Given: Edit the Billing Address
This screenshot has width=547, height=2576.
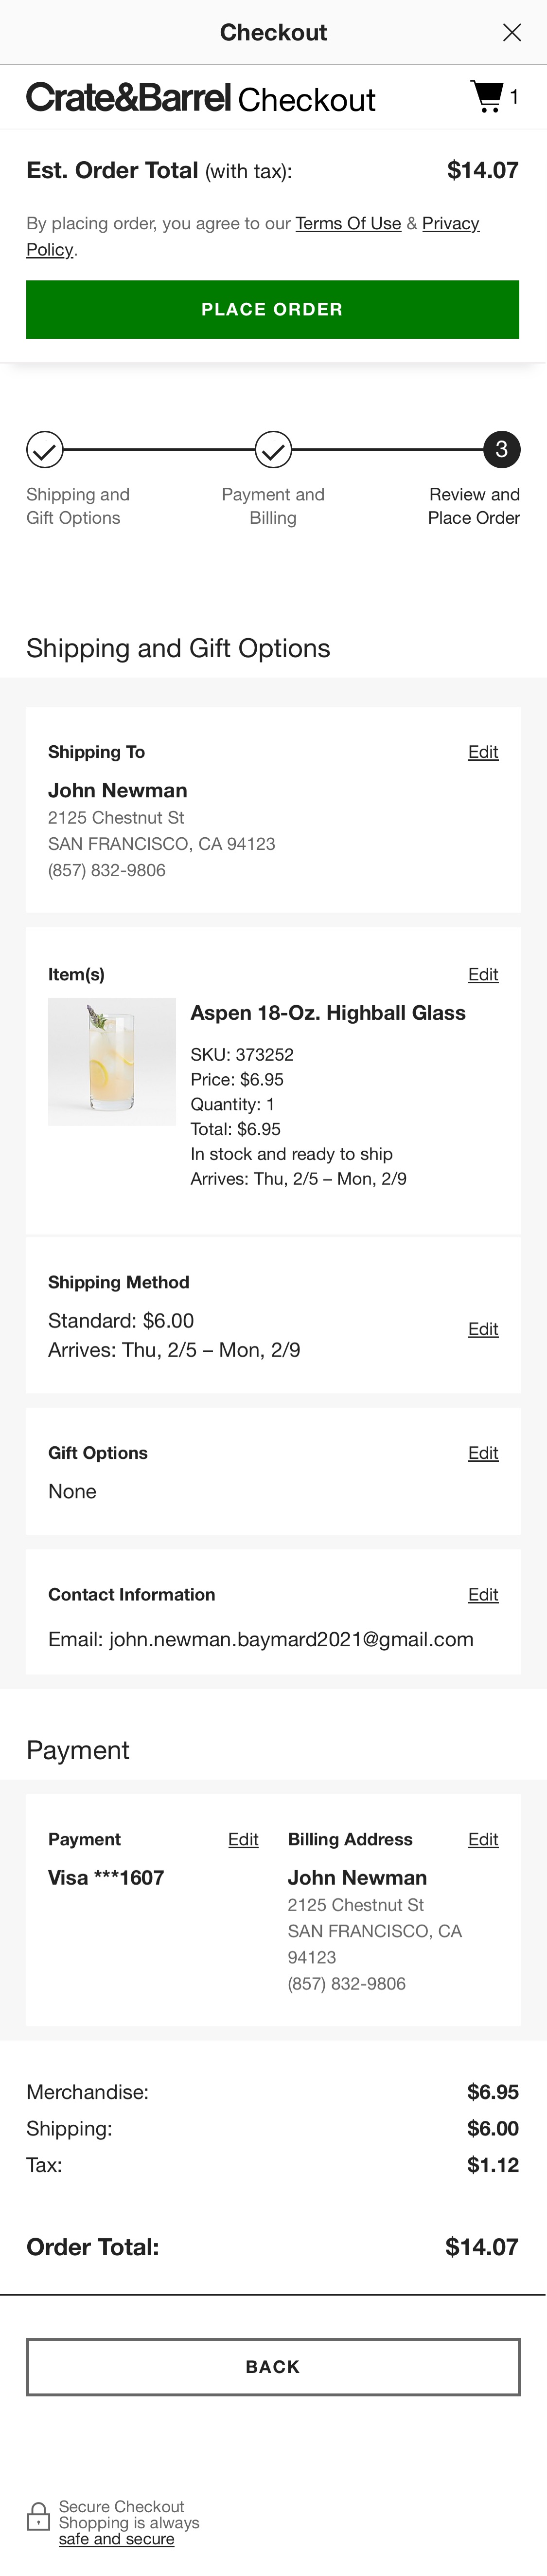Looking at the screenshot, I should click(483, 1839).
